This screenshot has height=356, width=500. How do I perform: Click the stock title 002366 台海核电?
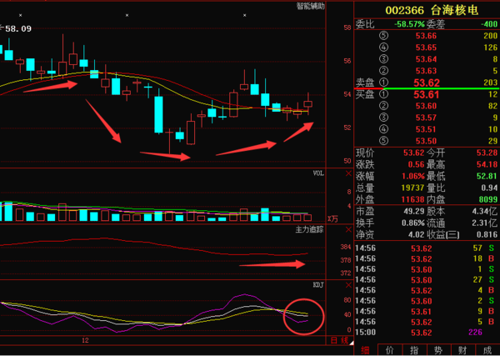point(432,10)
